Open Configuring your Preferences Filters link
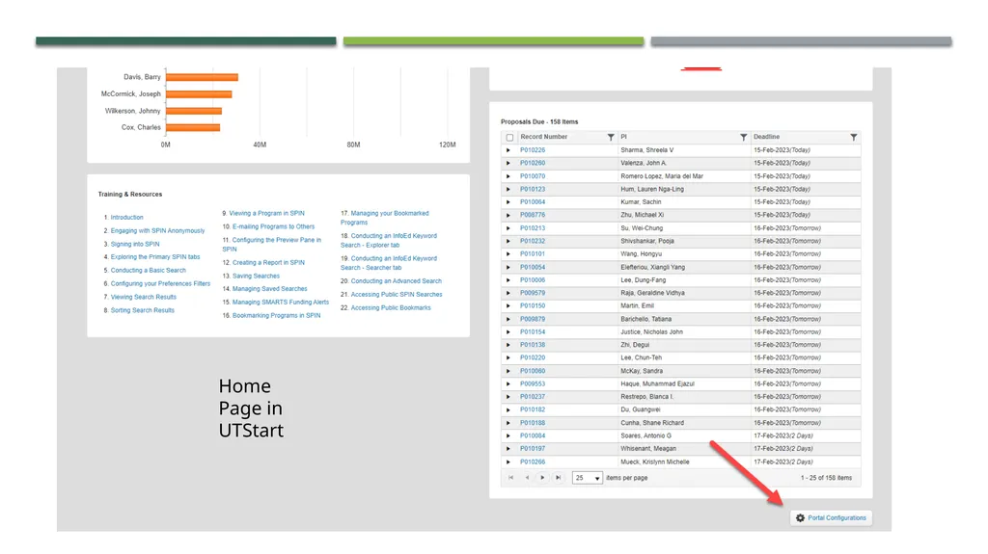 [161, 283]
